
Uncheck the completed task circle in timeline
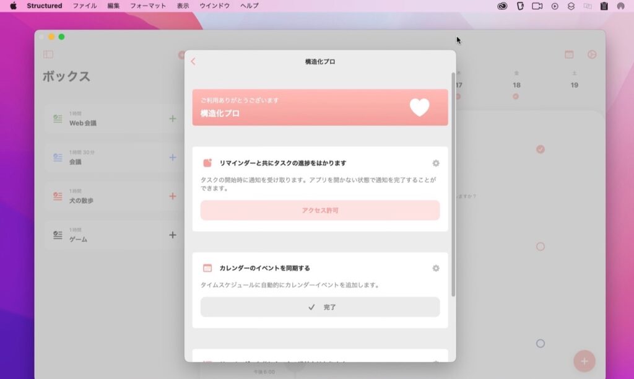click(x=540, y=149)
